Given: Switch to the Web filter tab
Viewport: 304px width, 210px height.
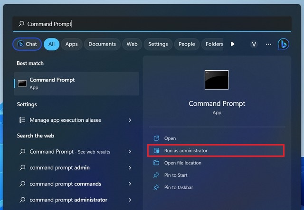Looking at the screenshot, I should pyautogui.click(x=132, y=44).
